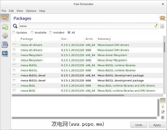Open search options dropdown beside search box

click(x=162, y=26)
